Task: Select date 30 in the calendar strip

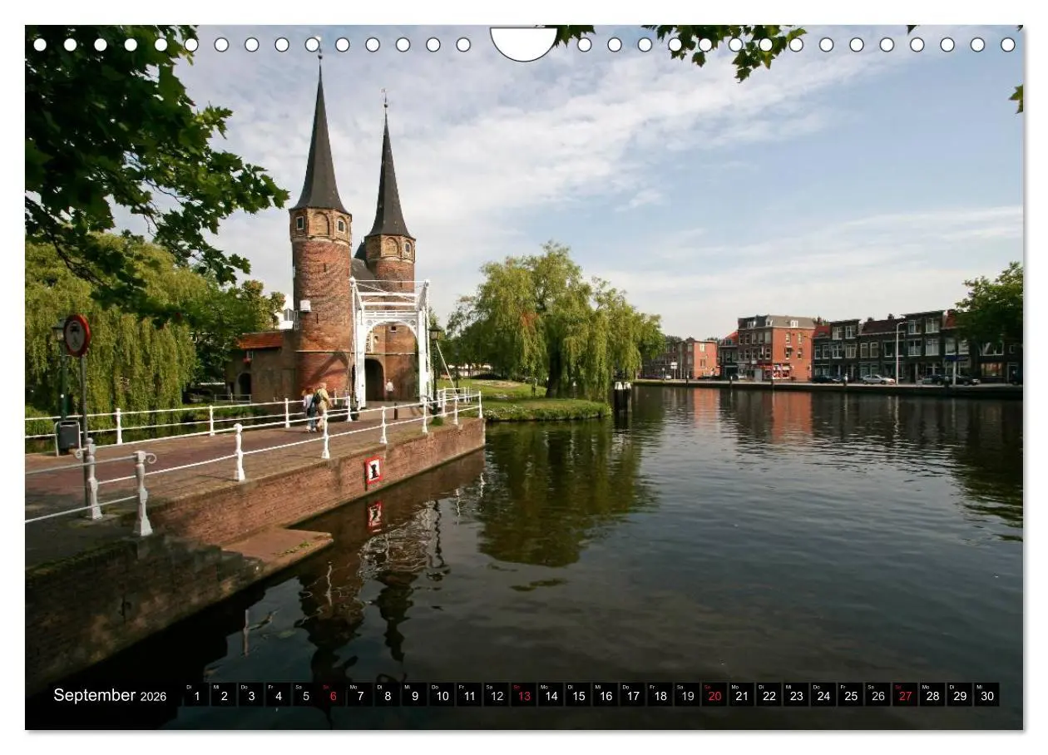Action: click(x=987, y=695)
